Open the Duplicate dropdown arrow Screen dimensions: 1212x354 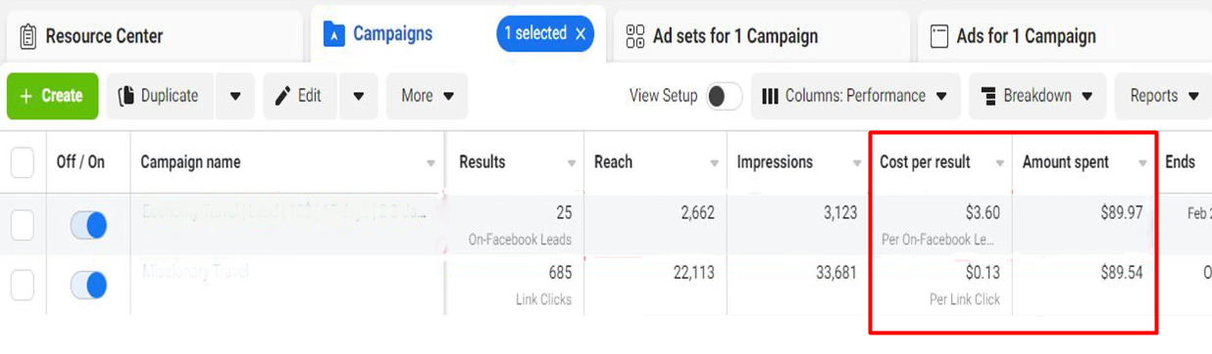(x=235, y=96)
